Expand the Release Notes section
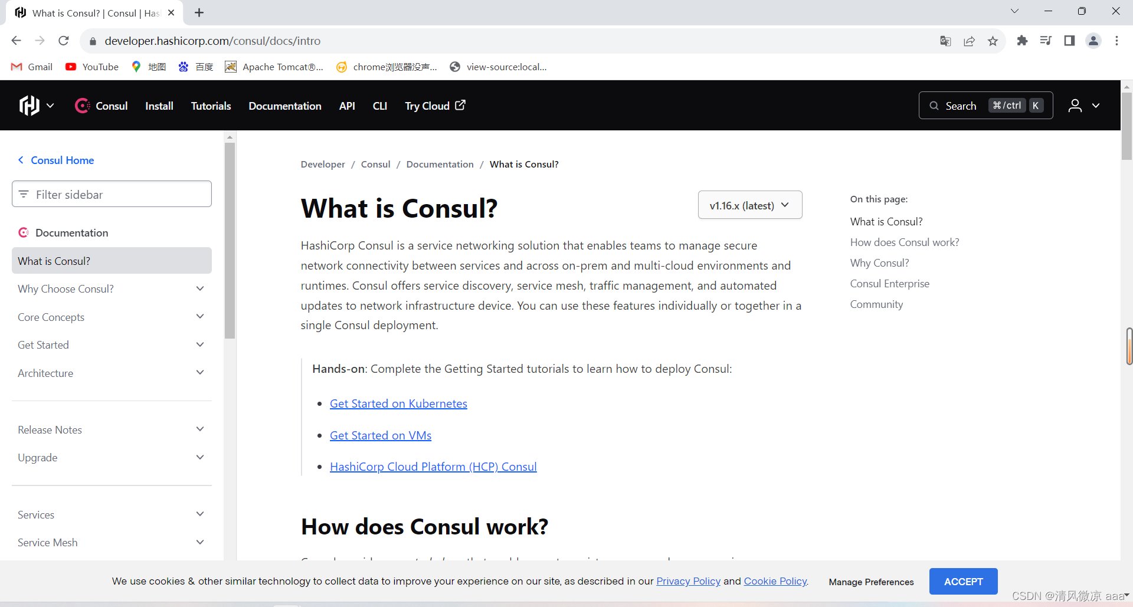 112,429
